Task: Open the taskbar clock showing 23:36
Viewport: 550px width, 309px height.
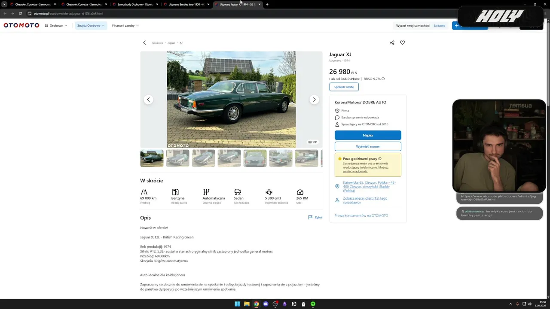Action: (540, 304)
